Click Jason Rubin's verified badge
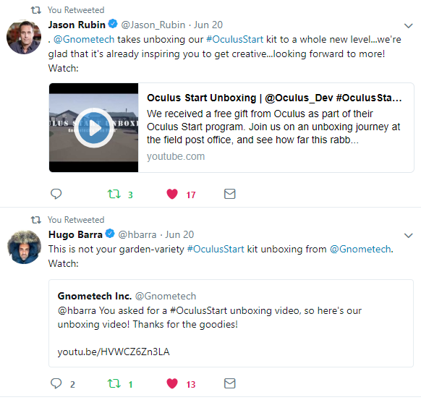This screenshot has width=421, height=400. pyautogui.click(x=113, y=24)
